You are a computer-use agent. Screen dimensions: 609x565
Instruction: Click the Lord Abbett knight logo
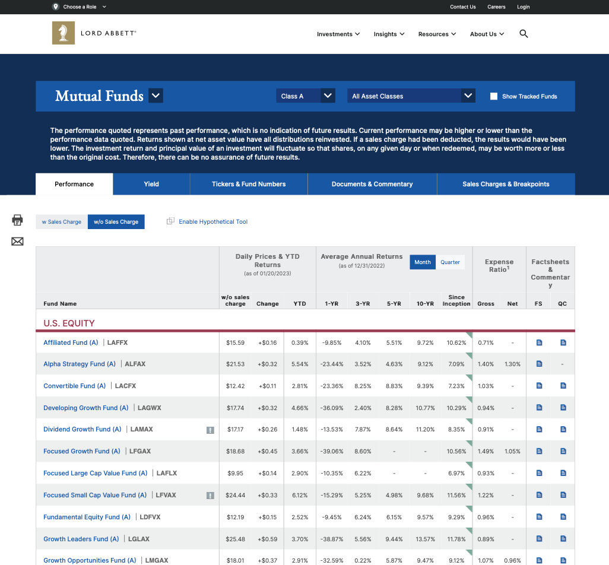click(64, 33)
